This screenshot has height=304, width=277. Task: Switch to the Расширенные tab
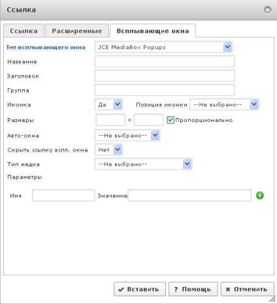pyautogui.click(x=77, y=31)
